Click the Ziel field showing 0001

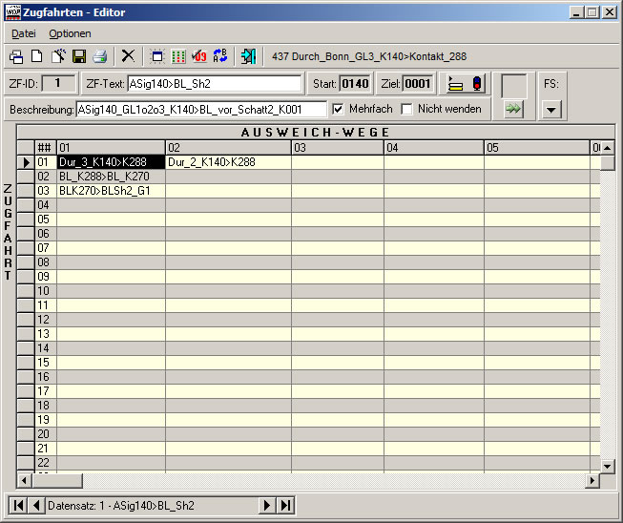(x=418, y=84)
